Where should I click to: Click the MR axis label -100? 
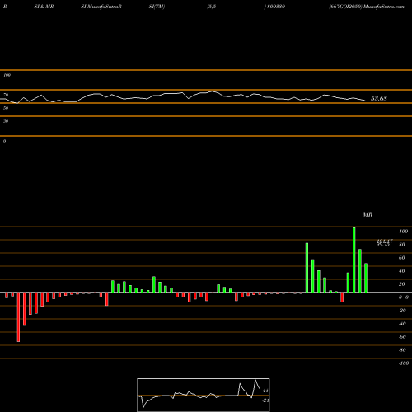pyautogui.click(x=404, y=363)
